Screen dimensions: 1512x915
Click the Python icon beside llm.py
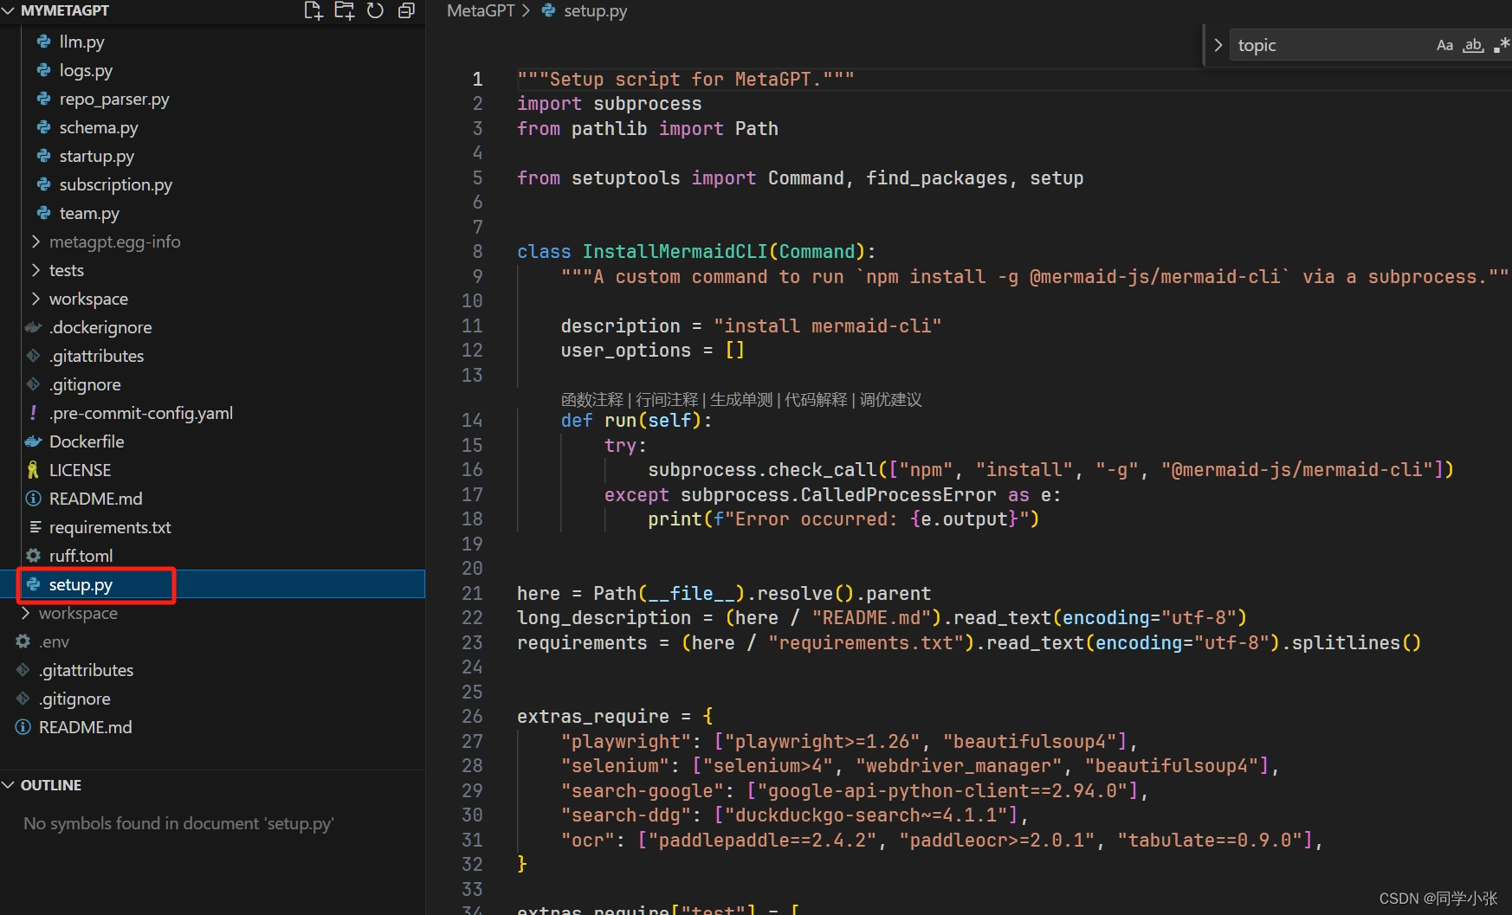pyautogui.click(x=43, y=42)
